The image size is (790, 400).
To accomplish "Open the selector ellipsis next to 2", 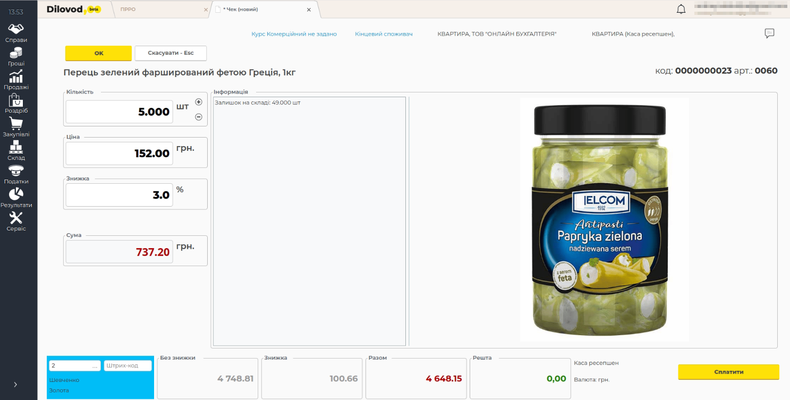I will (95, 366).
